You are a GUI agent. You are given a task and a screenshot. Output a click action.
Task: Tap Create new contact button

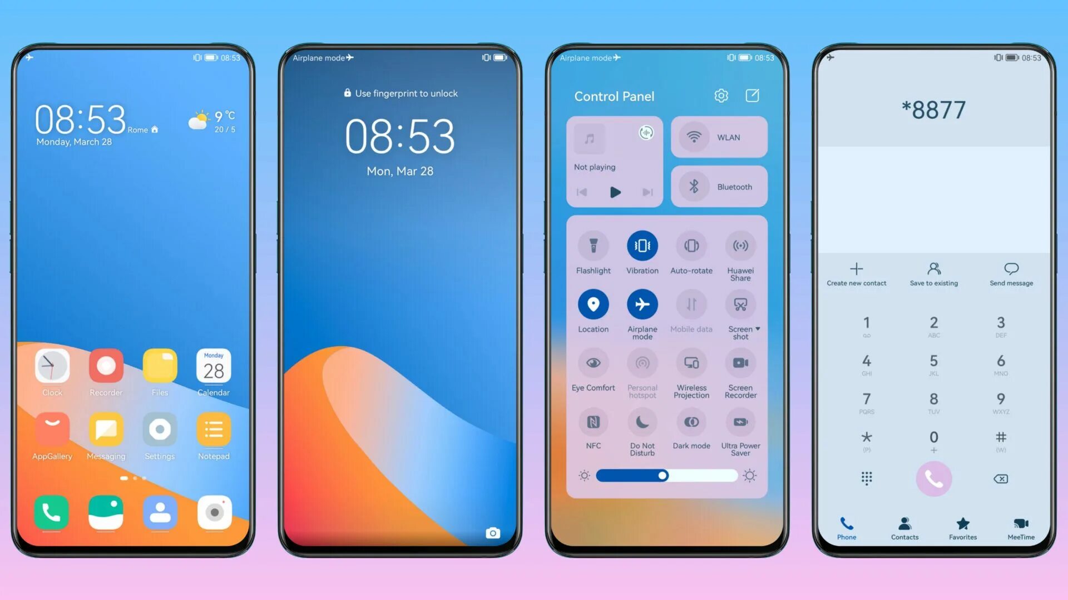[856, 273]
